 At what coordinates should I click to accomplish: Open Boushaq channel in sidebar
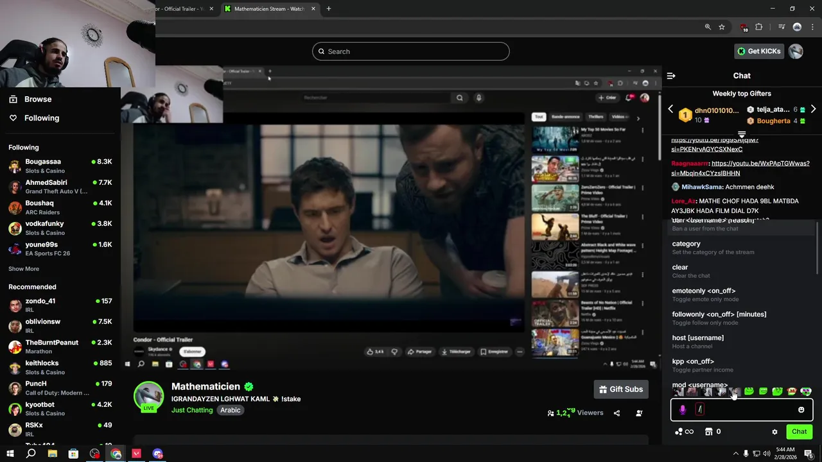[x=60, y=207]
